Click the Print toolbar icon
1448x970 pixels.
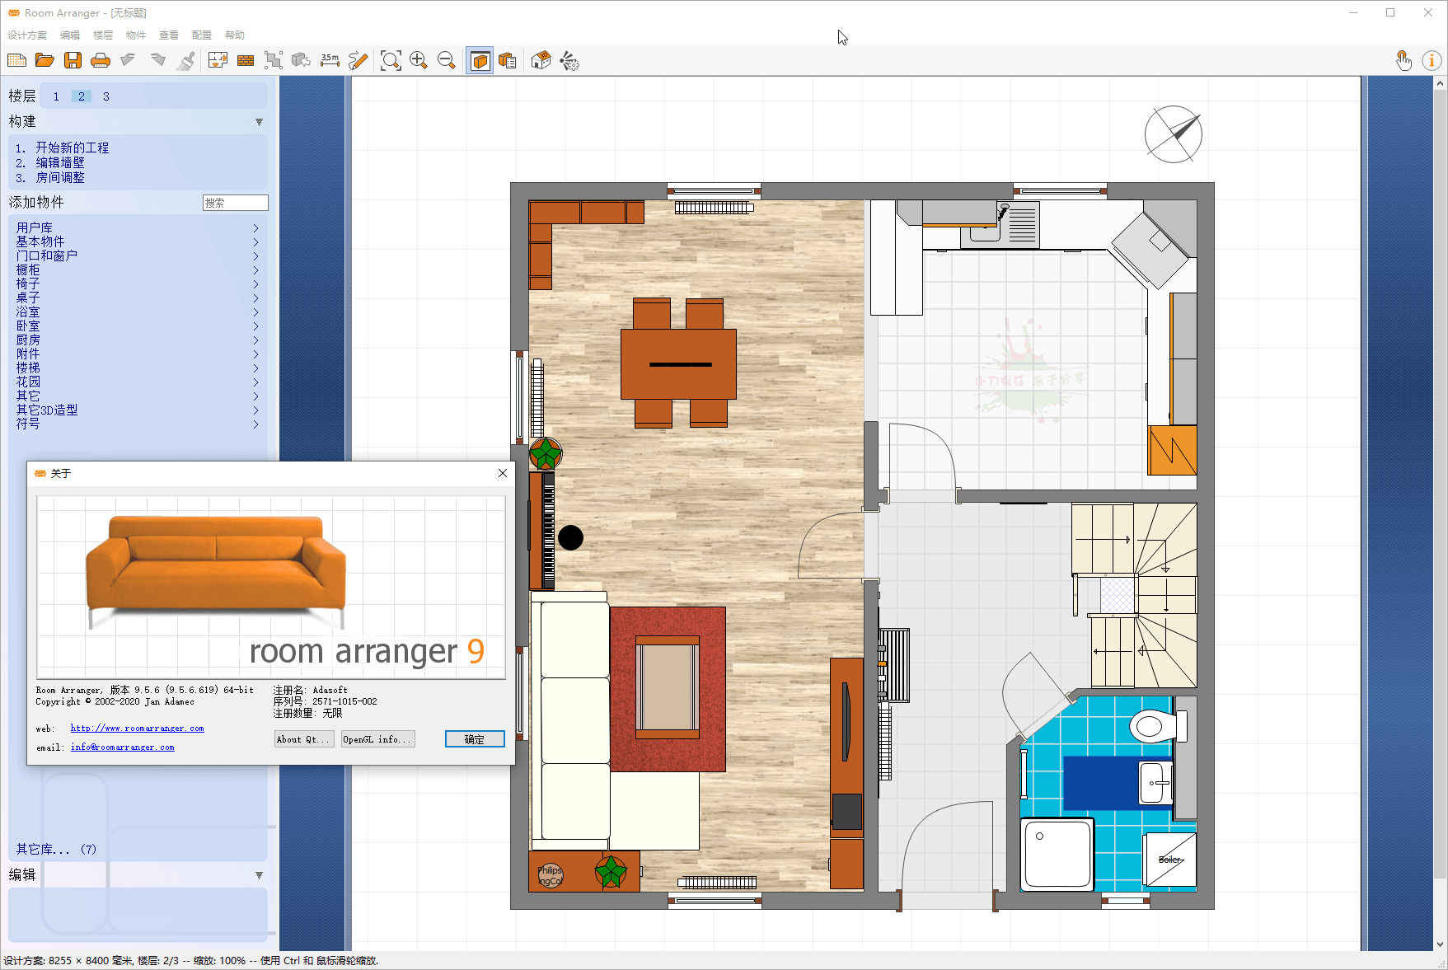(x=100, y=60)
